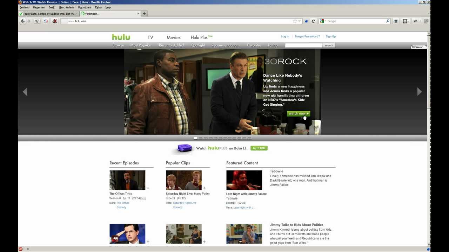Open the Geschiedenis menu
This screenshot has width=449, height=252.
tap(67, 7)
